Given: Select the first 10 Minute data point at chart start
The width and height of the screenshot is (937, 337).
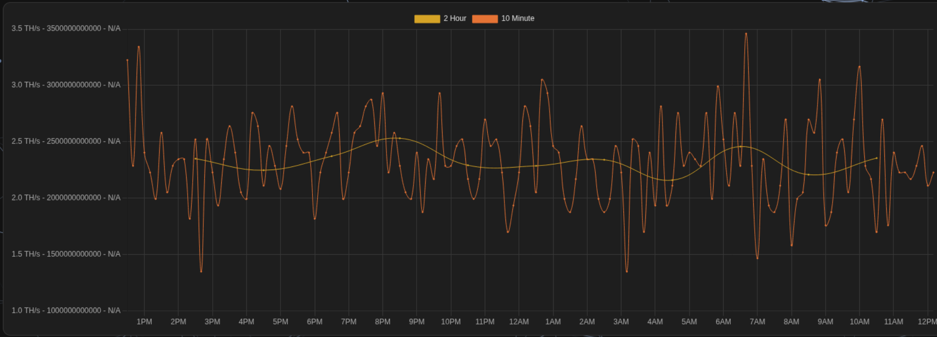Looking at the screenshot, I should coord(127,60).
